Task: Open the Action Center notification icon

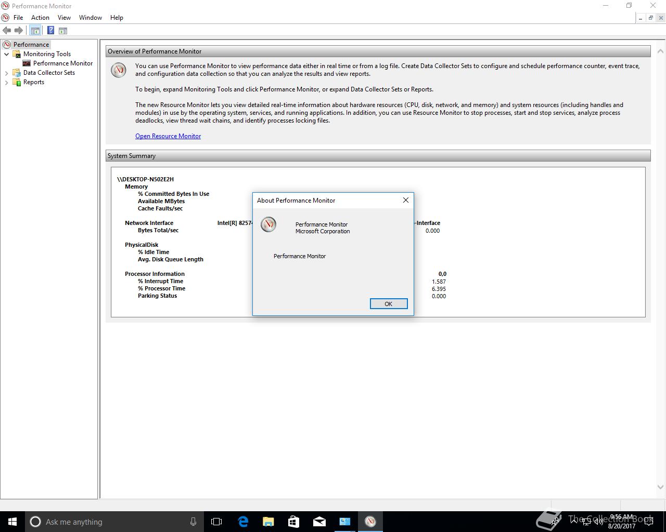Action: pos(648,522)
